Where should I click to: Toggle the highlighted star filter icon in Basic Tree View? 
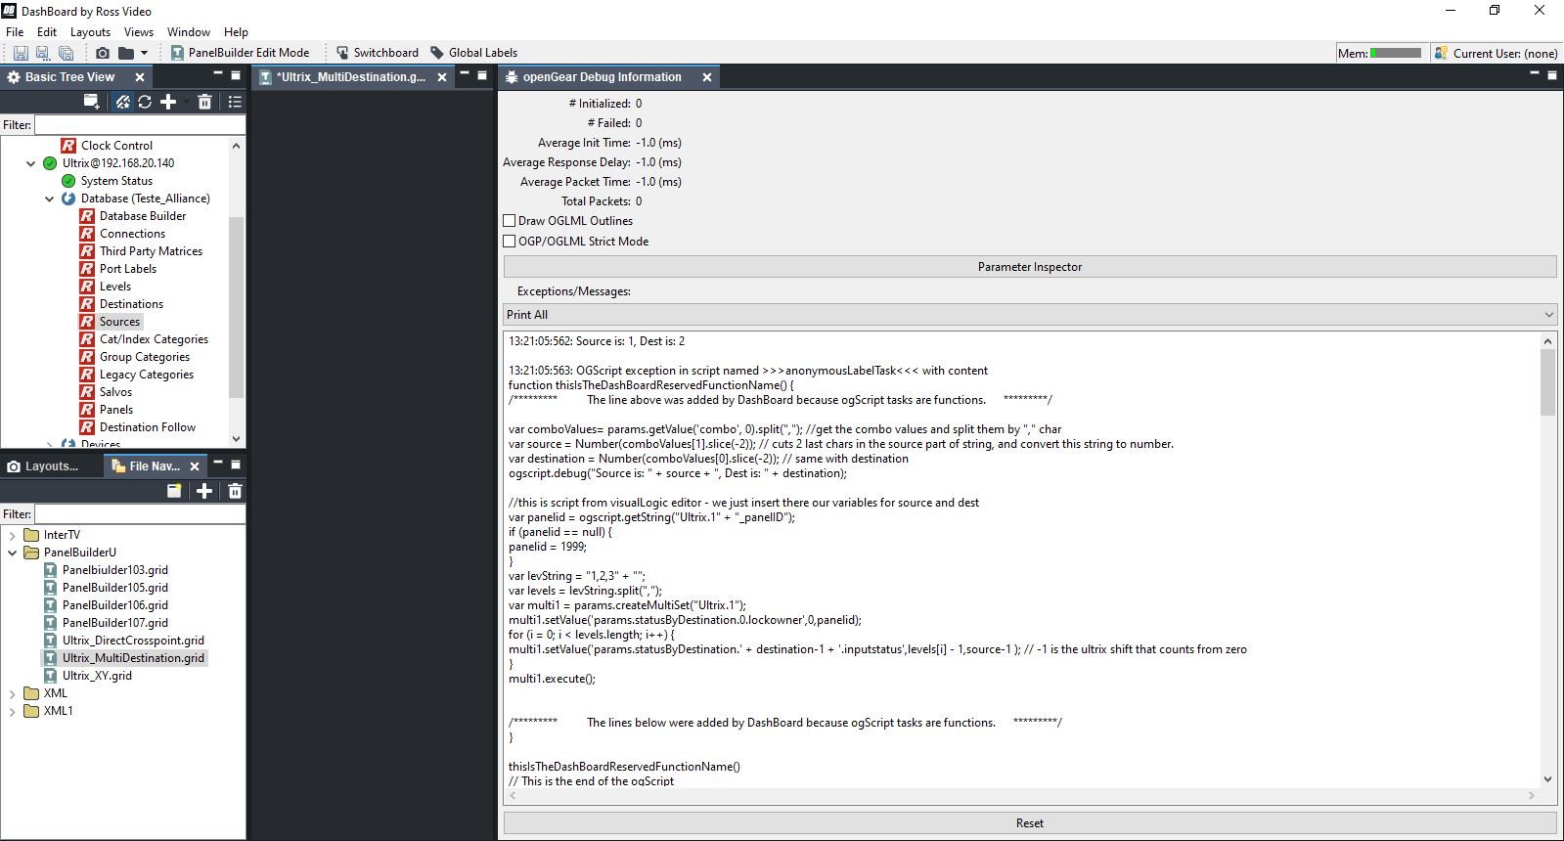coord(122,102)
